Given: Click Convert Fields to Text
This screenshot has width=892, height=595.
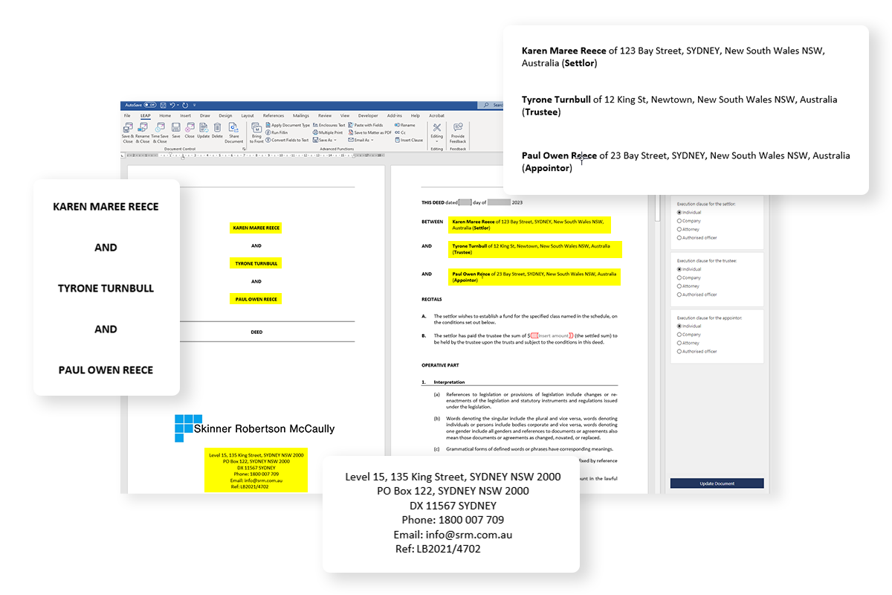Looking at the screenshot, I should [287, 140].
